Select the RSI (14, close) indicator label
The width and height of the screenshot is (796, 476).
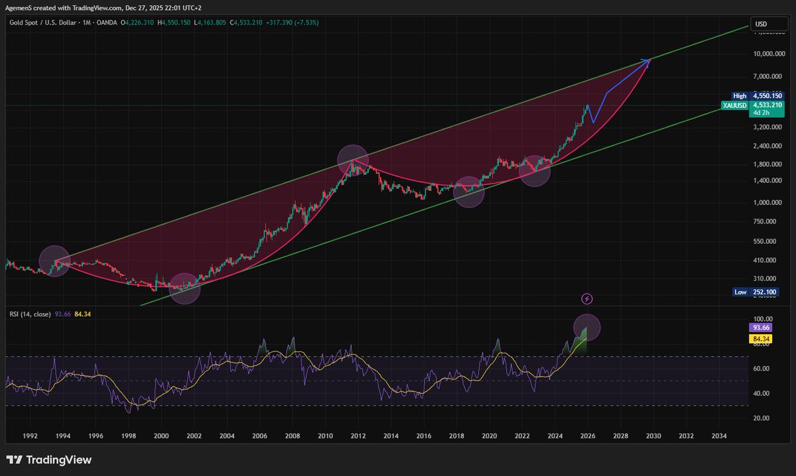tap(29, 314)
